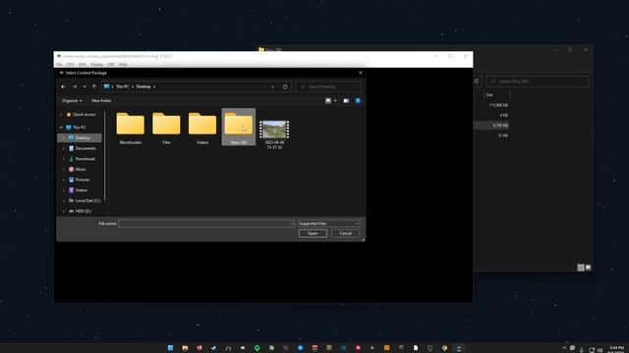Switch back Explorer window to large icons view
Image resolution: width=629 pixels, height=353 pixels.
(x=588, y=268)
